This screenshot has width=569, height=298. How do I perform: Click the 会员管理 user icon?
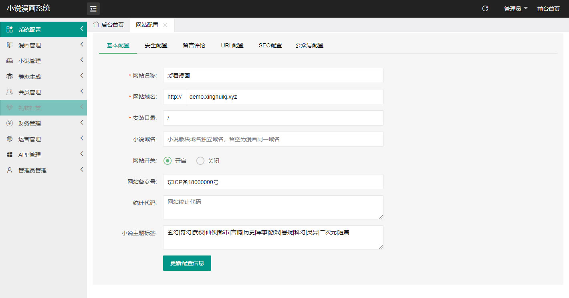click(10, 92)
